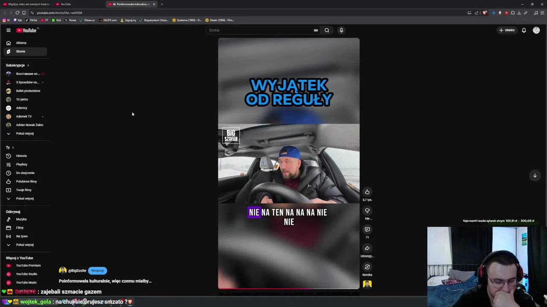Screen dimensions: 547x307
Task: Open Twoje filmy
Action: coord(25,190)
